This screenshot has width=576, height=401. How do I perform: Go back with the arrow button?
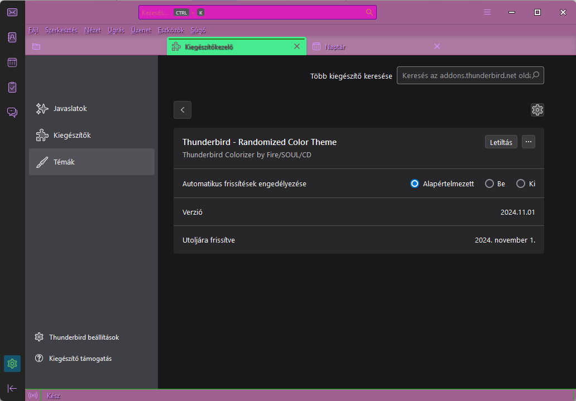coord(183,110)
